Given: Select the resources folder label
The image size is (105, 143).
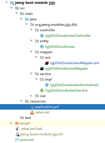Looking at the screenshot, I should click(x=38, y=101).
